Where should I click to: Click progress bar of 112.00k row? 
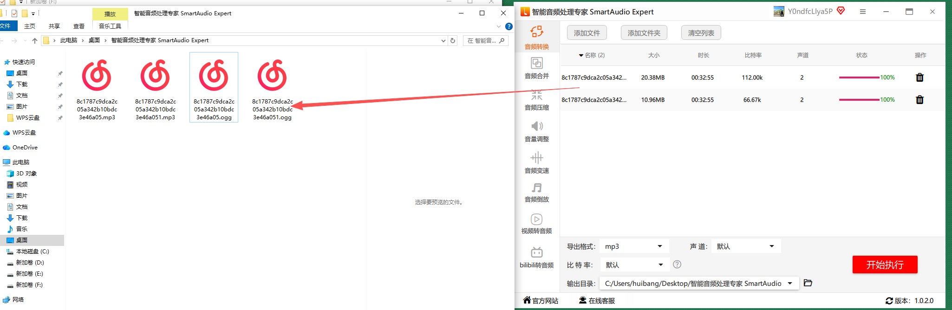pos(859,77)
